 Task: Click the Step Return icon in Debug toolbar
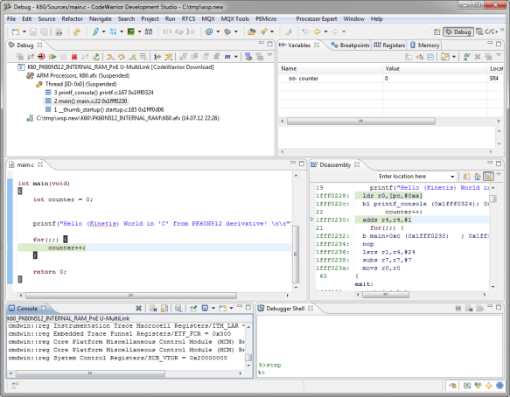132,57
